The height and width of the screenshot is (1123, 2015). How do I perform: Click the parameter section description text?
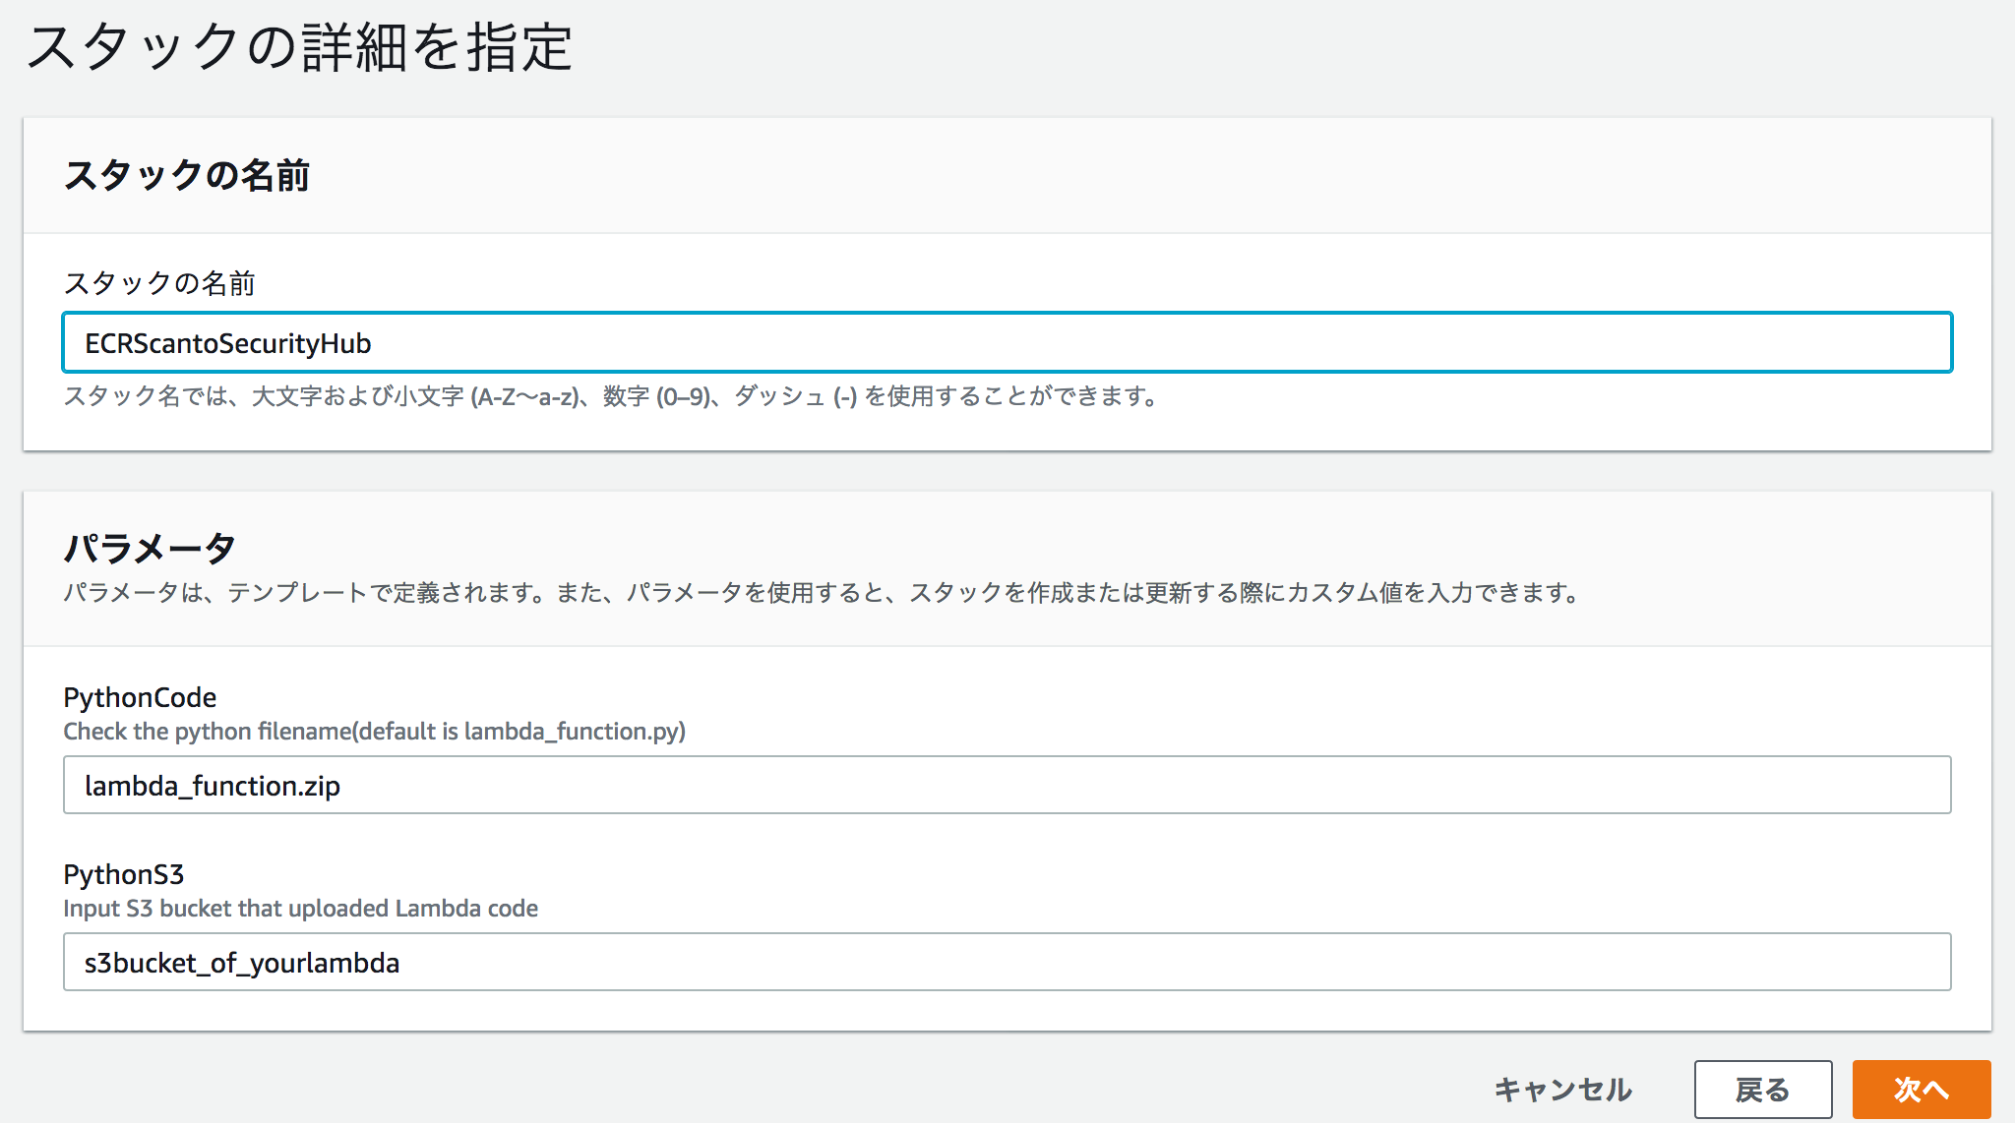tap(823, 593)
